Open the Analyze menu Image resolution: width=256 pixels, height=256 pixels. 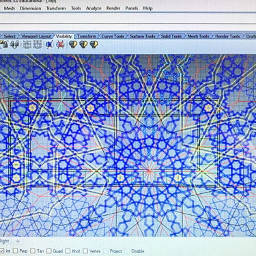94,8
